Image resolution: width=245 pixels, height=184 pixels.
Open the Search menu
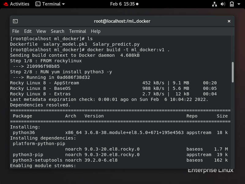57,31
